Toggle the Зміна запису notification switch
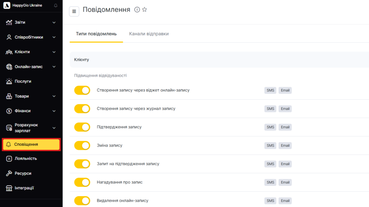Image resolution: width=369 pixels, height=207 pixels. (82, 145)
